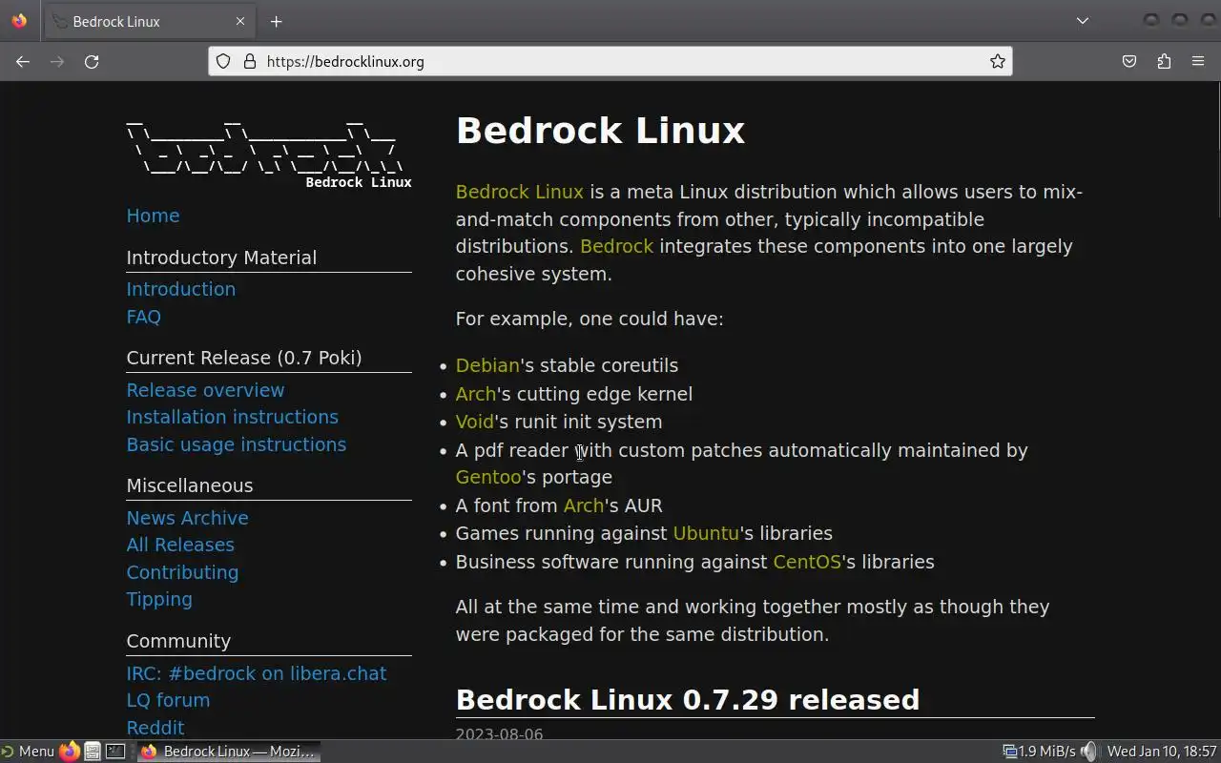
Task: Click the Bedrock Linux ASCII art logo
Action: coord(269,153)
